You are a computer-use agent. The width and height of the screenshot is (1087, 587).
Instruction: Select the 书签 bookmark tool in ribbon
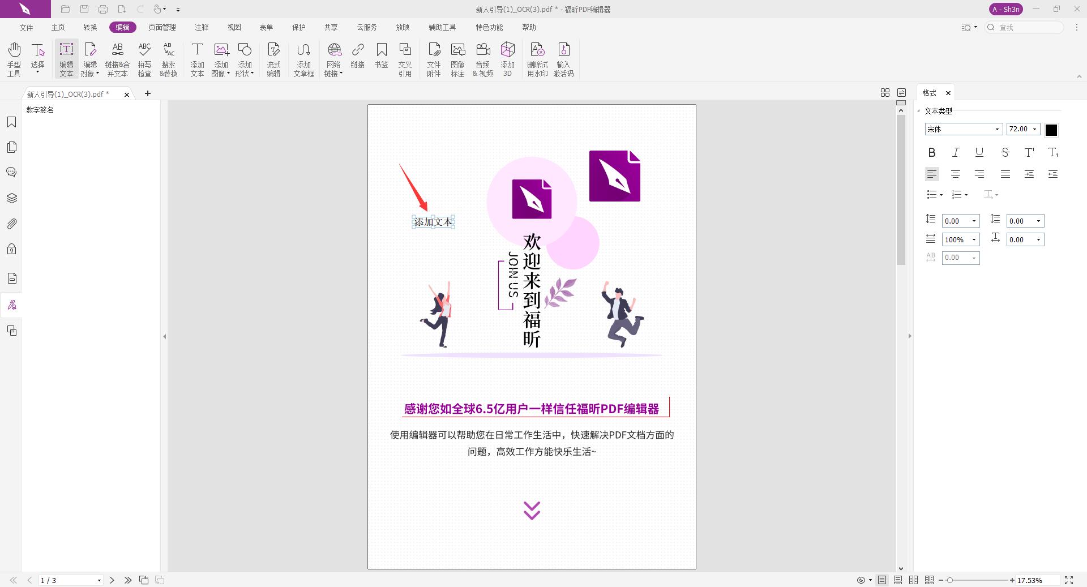(x=382, y=59)
